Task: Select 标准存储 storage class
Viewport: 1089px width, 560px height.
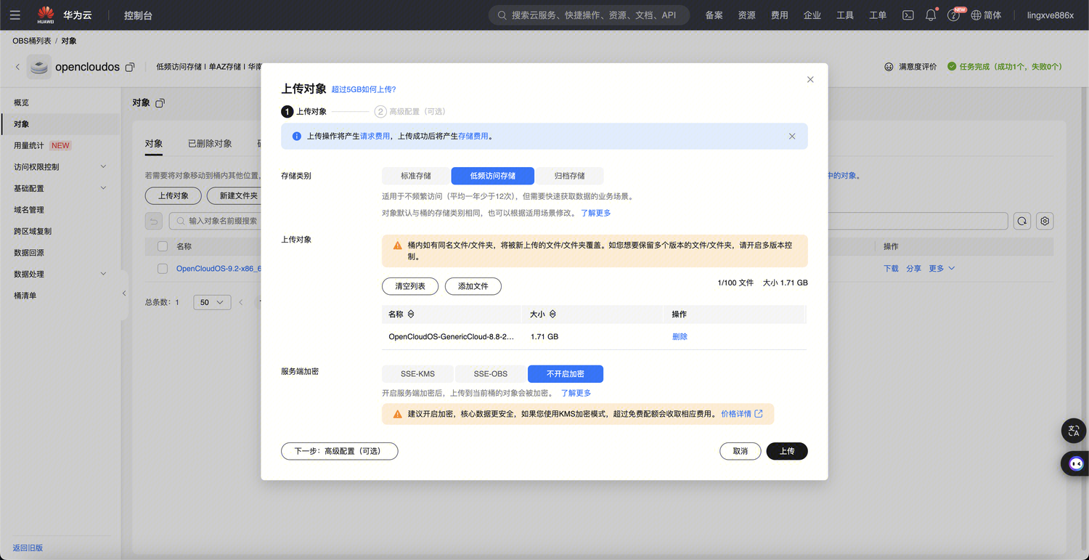Action: coord(416,176)
